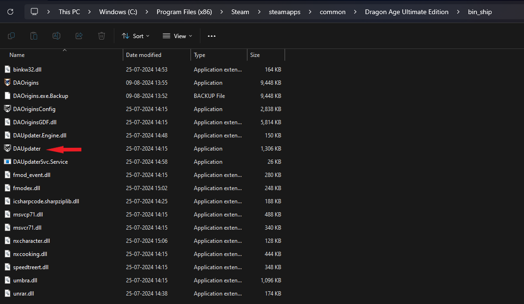This screenshot has height=304, width=524.
Task: Click the share icon in toolbar
Action: click(x=79, y=36)
